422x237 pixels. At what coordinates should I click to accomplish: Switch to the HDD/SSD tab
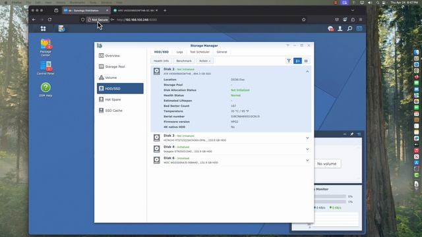[161, 52]
